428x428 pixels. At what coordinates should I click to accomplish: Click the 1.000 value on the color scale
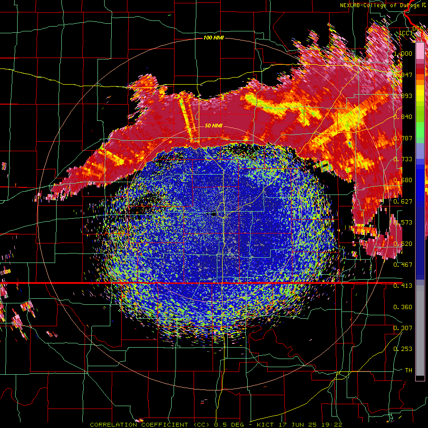pyautogui.click(x=403, y=53)
